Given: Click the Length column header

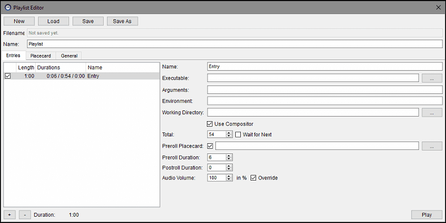Looking at the screenshot, I should tap(26, 67).
